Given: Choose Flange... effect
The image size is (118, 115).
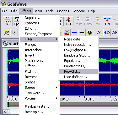Looking at the screenshot, I should 39,45.
